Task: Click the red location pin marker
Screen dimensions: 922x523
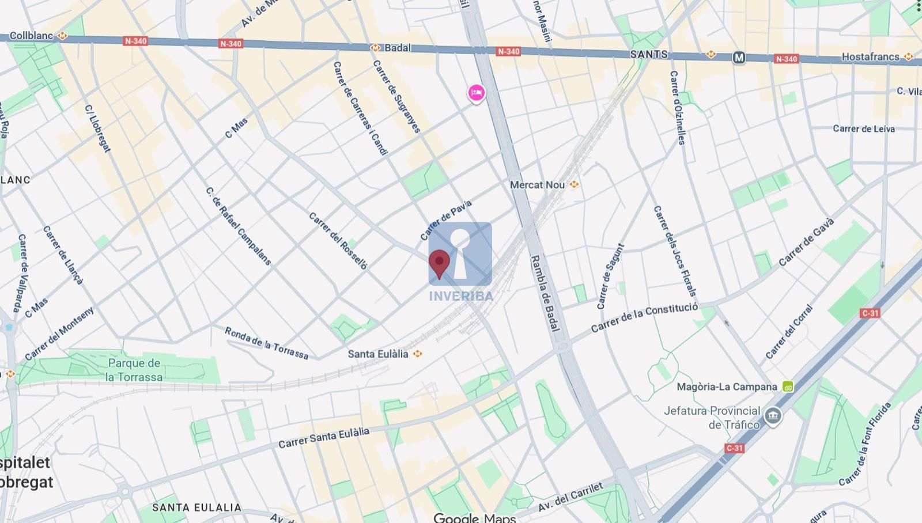Action: pos(439,264)
